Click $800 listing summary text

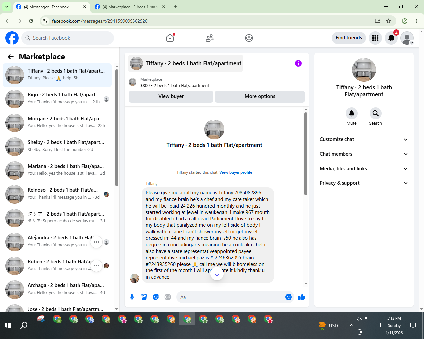click(x=175, y=85)
